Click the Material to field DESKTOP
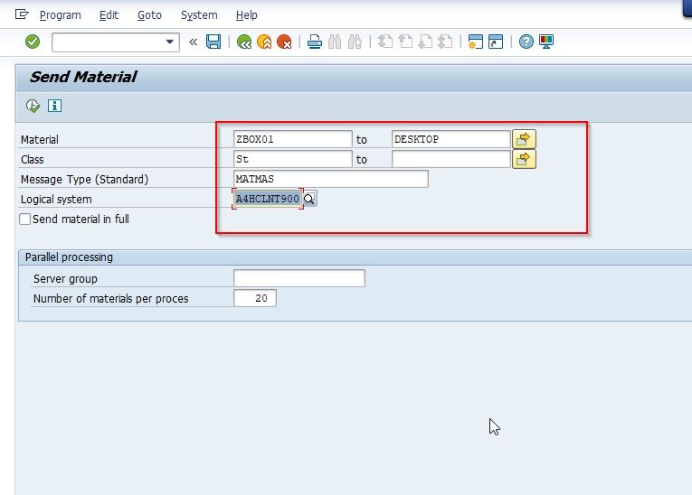 click(451, 139)
